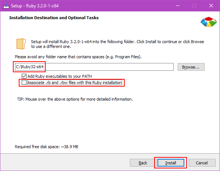Viewport: 220px width, 171px height.
Task: Click the disabled maximize window icon
Action: click(194, 6)
